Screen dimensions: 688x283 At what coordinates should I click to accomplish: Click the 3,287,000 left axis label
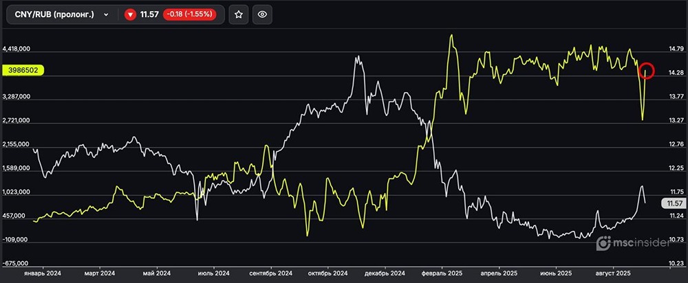click(17, 96)
